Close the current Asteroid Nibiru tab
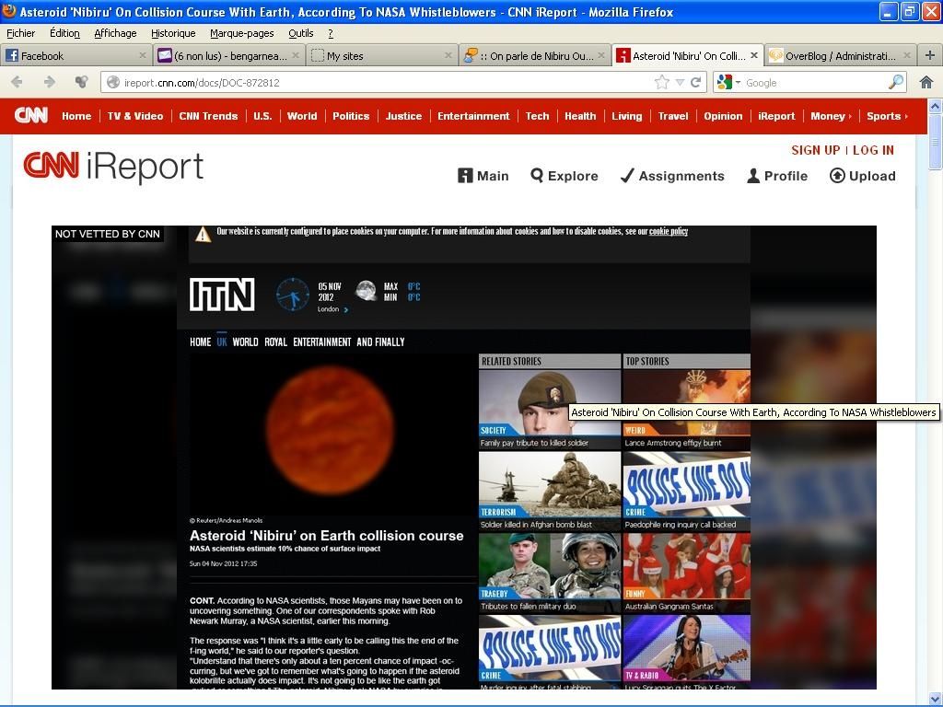Image resolution: width=943 pixels, height=707 pixels. (753, 55)
